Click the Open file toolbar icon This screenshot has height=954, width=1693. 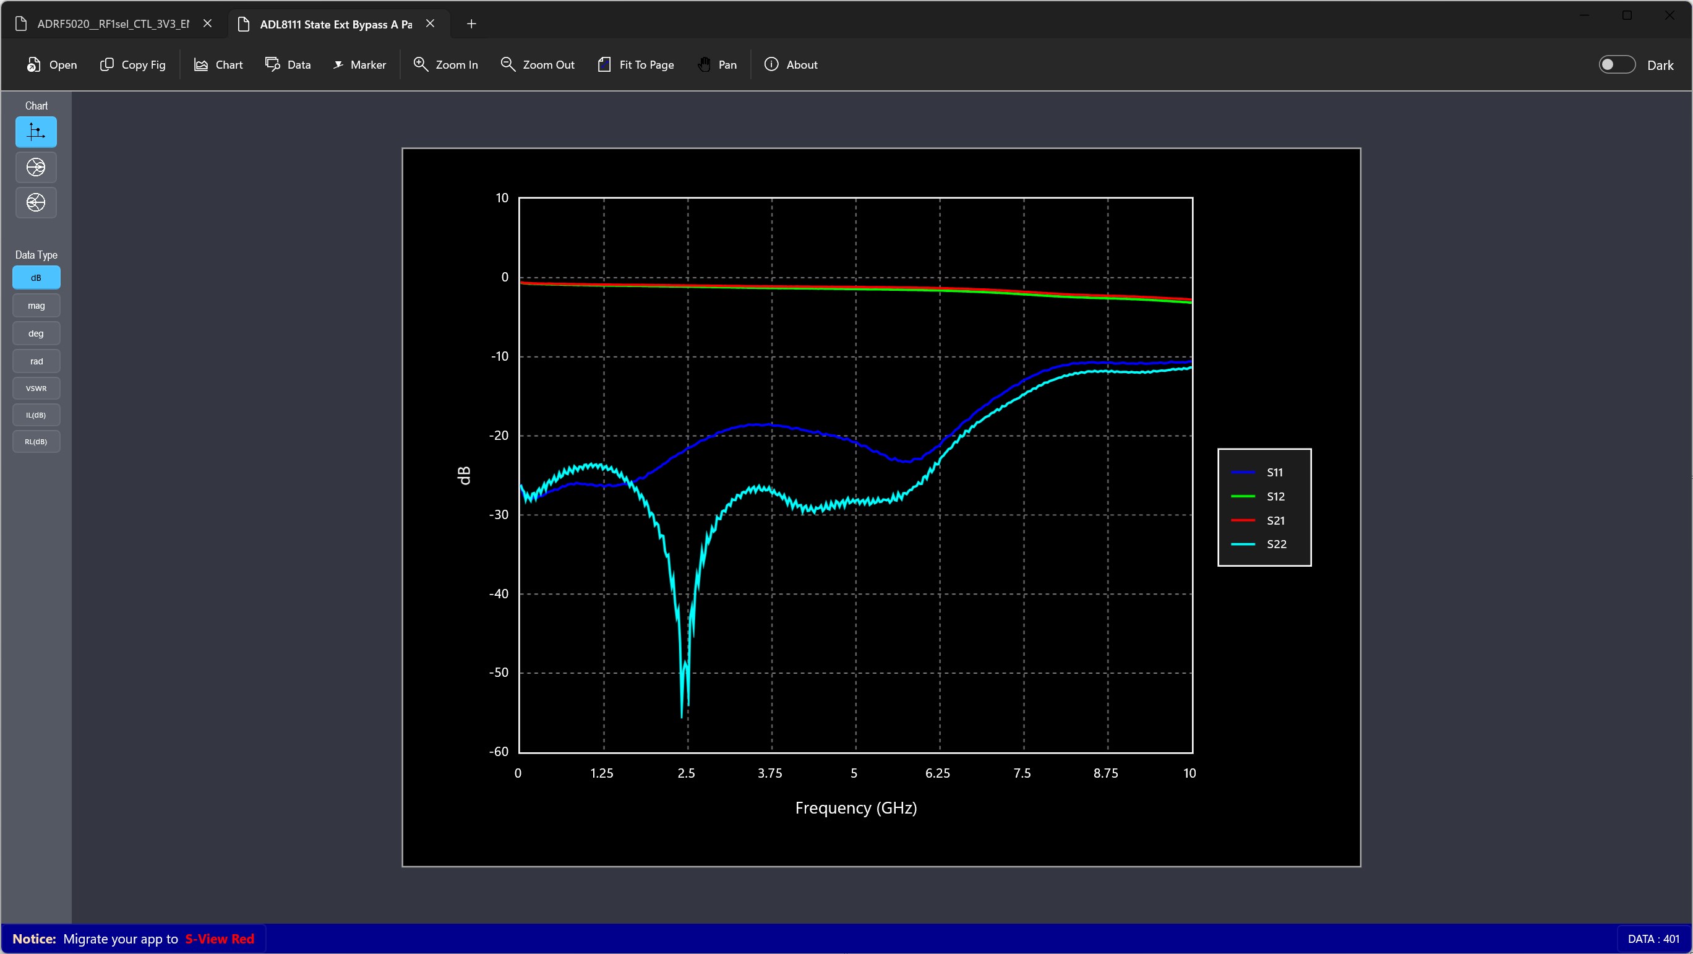(x=33, y=64)
